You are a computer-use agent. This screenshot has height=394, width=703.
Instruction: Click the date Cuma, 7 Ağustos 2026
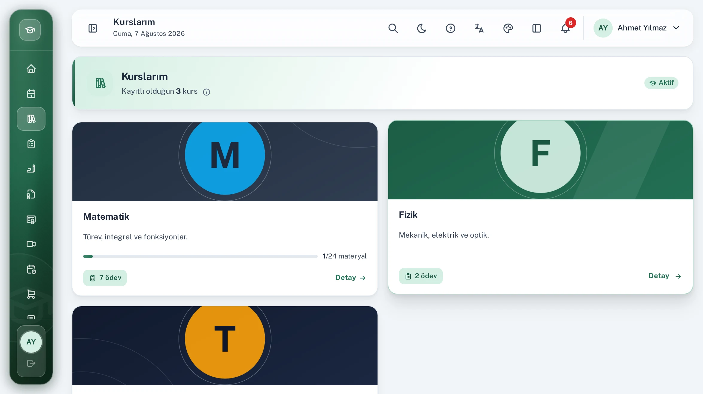point(149,34)
